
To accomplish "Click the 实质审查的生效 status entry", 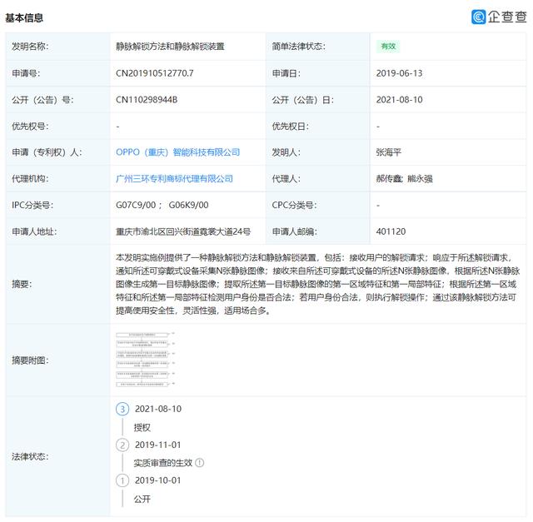I will [163, 463].
